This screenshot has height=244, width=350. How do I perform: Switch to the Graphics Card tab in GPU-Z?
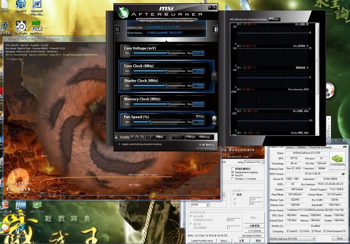coord(276,147)
